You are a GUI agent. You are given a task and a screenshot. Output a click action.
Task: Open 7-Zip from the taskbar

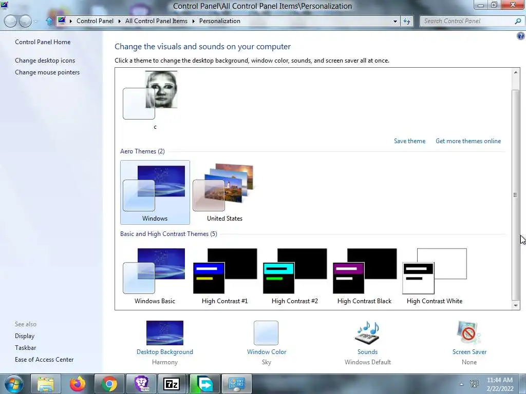click(x=172, y=384)
